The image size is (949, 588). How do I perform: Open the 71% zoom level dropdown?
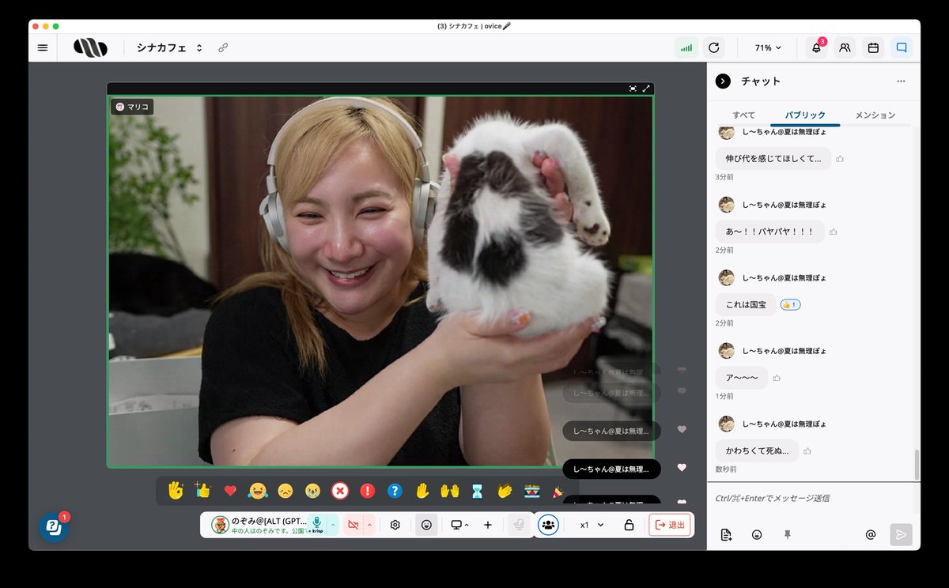point(768,47)
